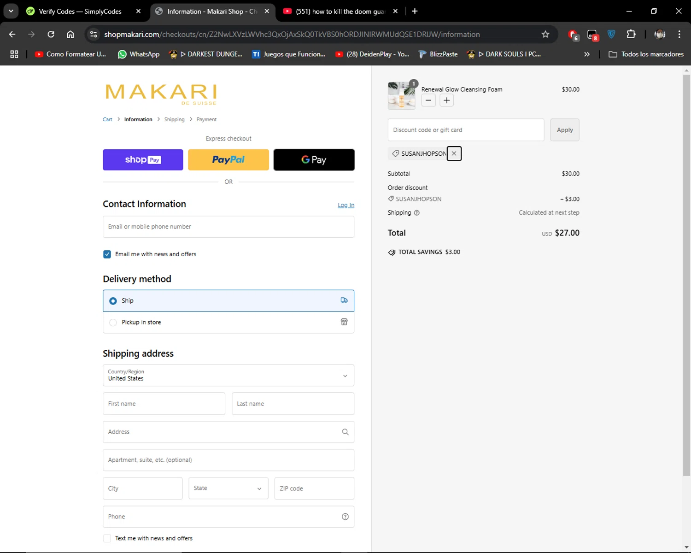
Task: Close the Verify Codes tab
Action: coord(138,11)
